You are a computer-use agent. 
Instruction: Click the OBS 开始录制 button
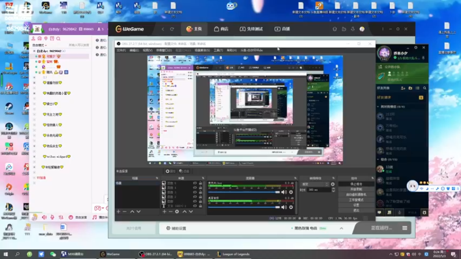pos(356,189)
